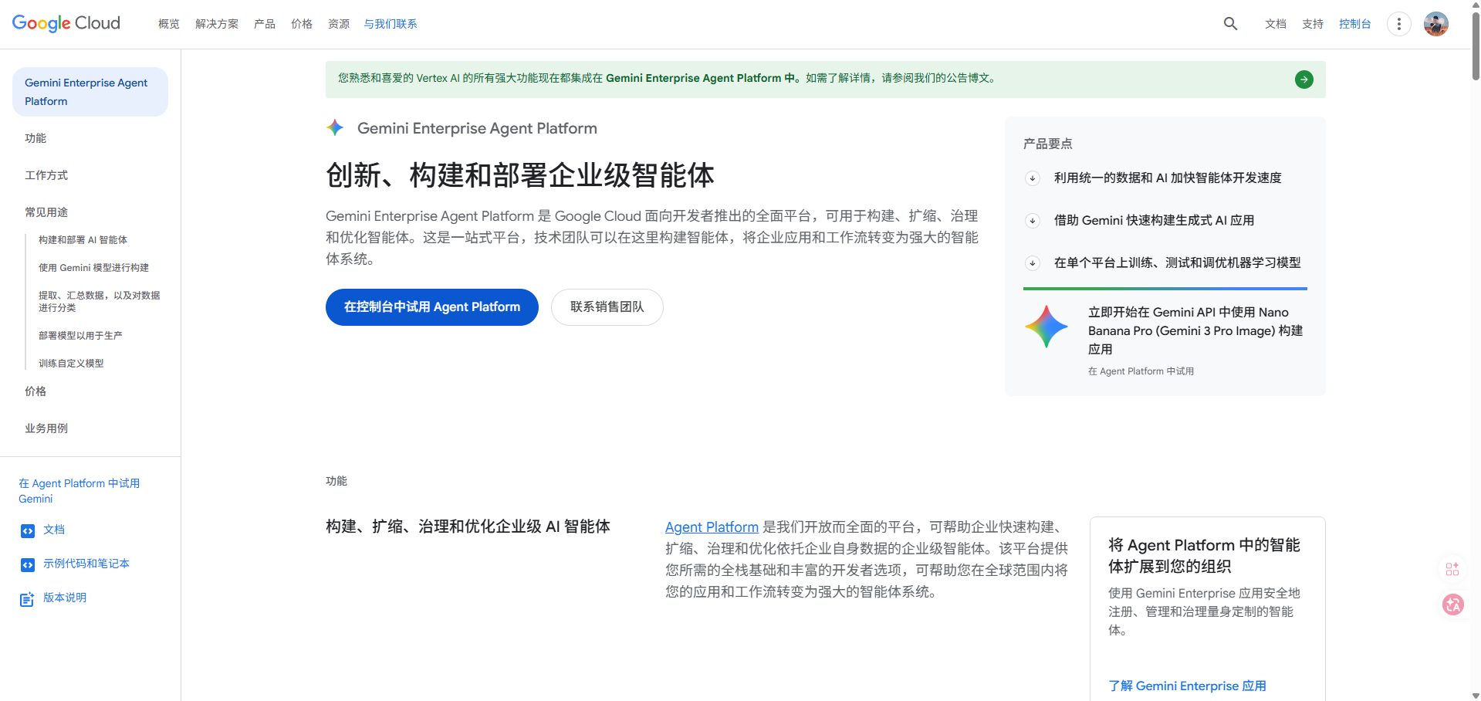The width and height of the screenshot is (1481, 701).
Task: Click the 版本说明 notes icon
Action: pyautogui.click(x=28, y=599)
